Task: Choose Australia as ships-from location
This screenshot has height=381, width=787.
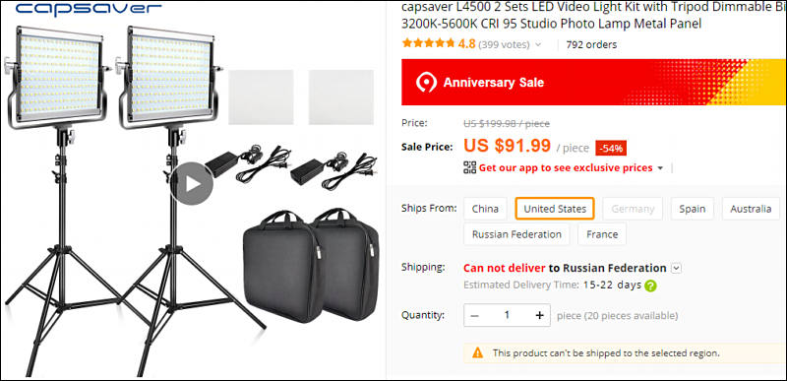Action: pos(751,209)
